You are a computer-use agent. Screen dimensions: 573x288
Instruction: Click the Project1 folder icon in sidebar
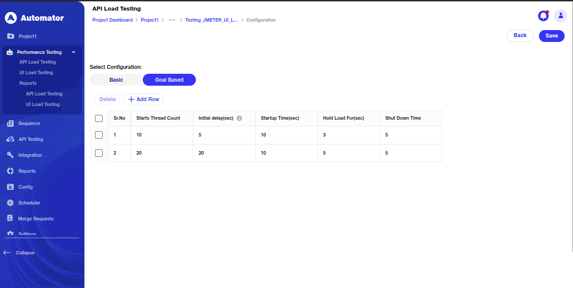point(11,36)
